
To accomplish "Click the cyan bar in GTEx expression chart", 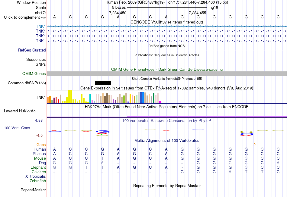I will (x=90, y=98).
